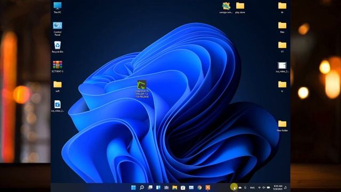This screenshot has height=192, width=341.
Task: Open Microsoft Store from taskbar
Action: 183,187
